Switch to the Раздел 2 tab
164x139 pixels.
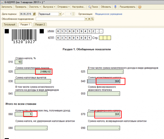coord(40,25)
